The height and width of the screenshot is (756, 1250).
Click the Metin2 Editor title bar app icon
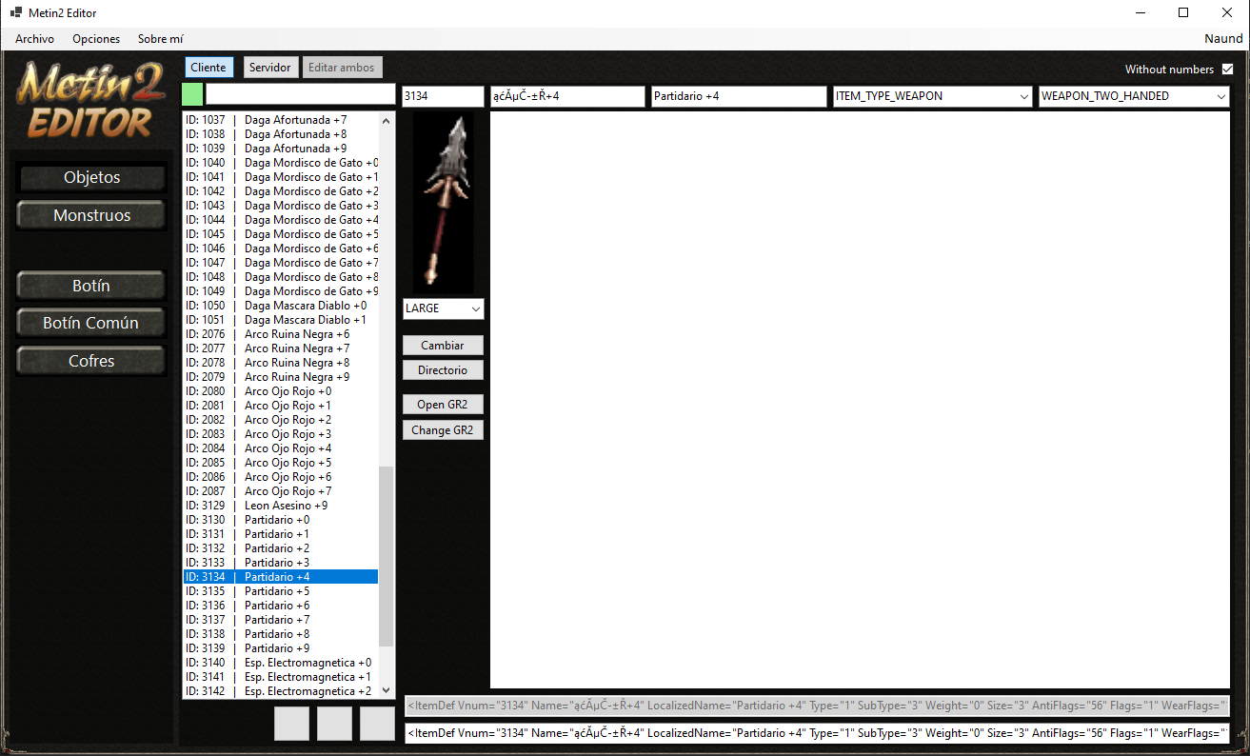[x=16, y=13]
